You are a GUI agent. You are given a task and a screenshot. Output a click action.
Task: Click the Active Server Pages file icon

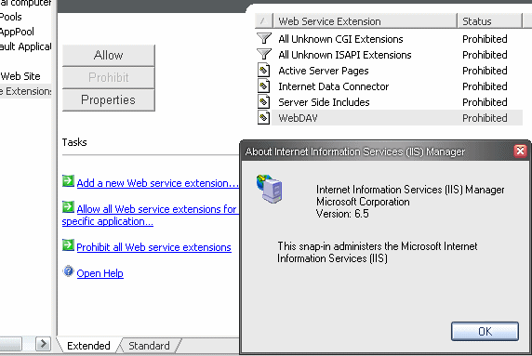pos(263,71)
